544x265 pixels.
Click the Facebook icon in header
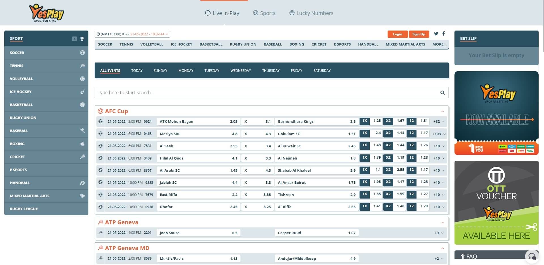pos(444,33)
